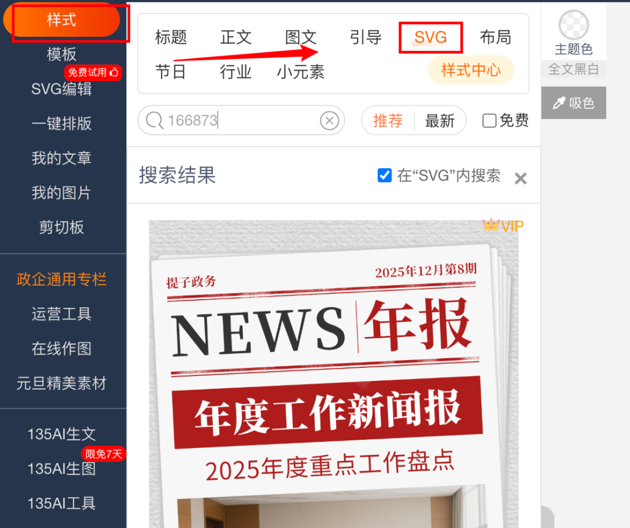Go to 我的文章 in the sidebar
This screenshot has width=630, height=528.
point(61,158)
